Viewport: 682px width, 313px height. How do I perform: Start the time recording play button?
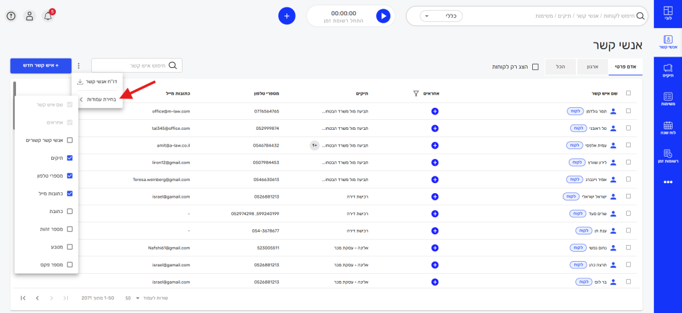click(383, 16)
